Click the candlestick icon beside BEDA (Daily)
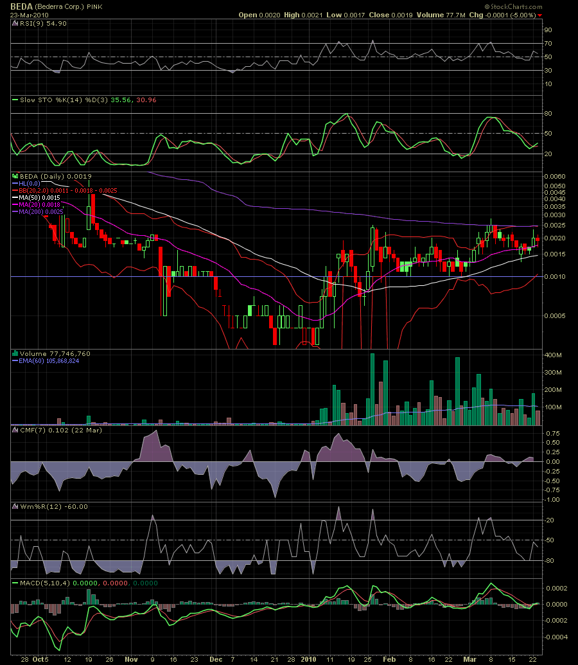Screen dimensions: 578x665 [x=15, y=176]
